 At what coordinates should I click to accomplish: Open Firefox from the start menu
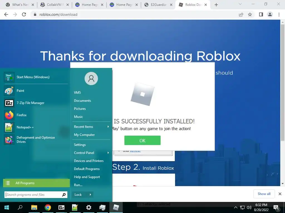coord(36,115)
